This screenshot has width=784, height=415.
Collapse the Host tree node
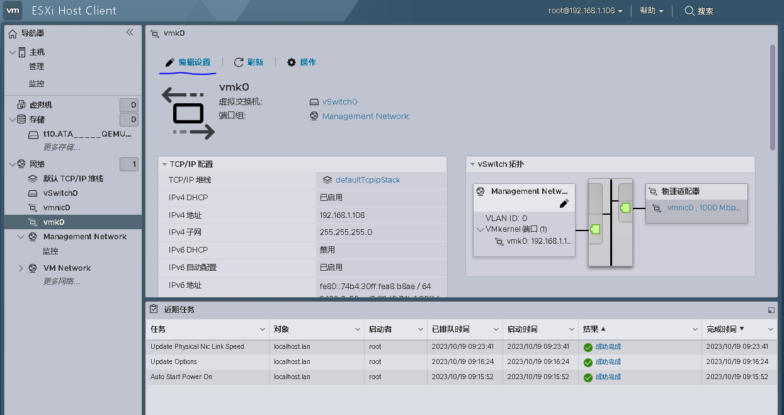pos(13,52)
